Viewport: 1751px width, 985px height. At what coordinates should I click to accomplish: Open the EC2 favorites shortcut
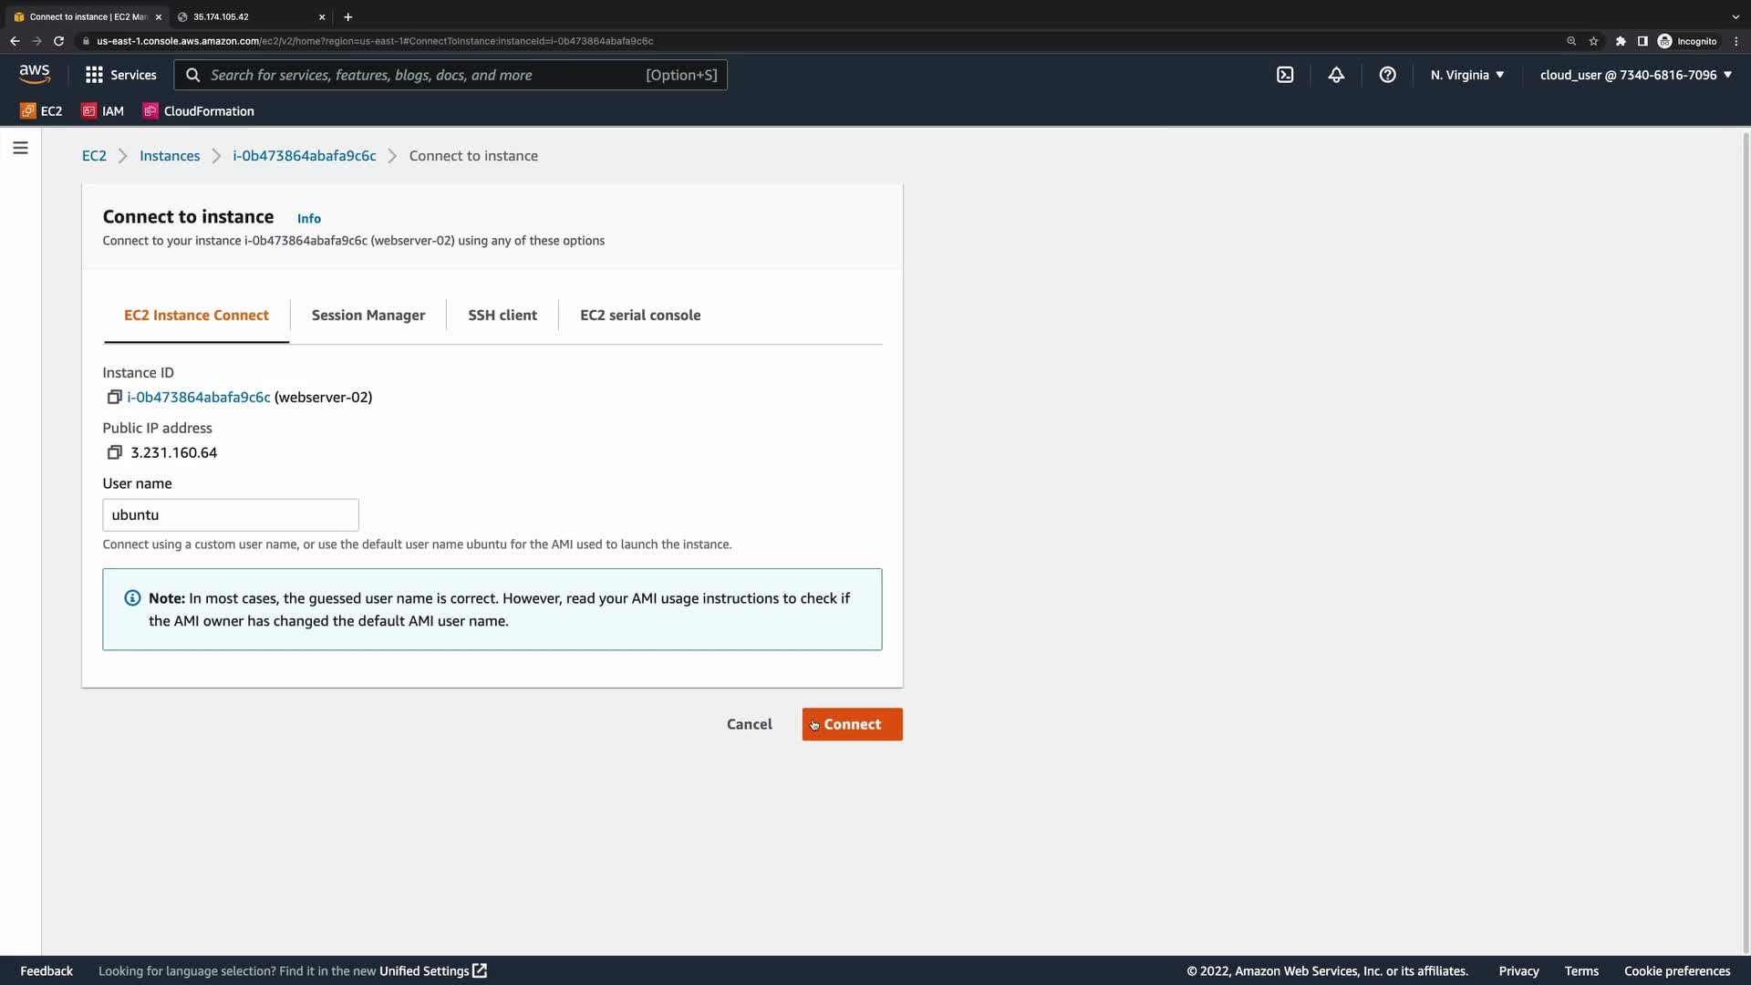[41, 111]
